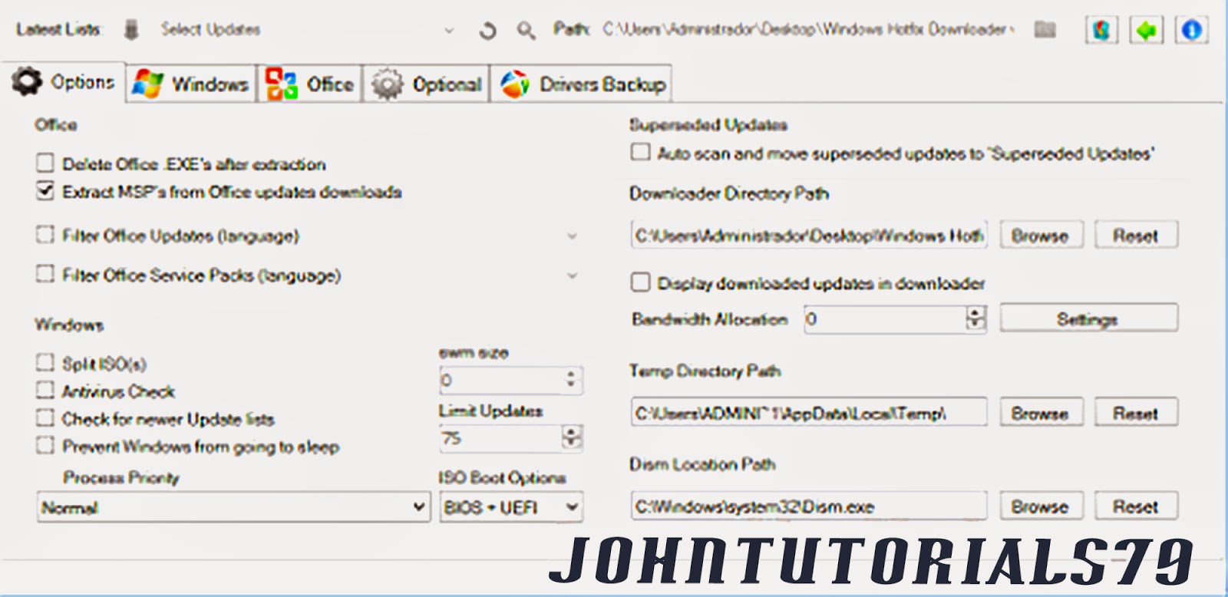
Task: Click the Temp Directory Path field
Action: (x=809, y=413)
